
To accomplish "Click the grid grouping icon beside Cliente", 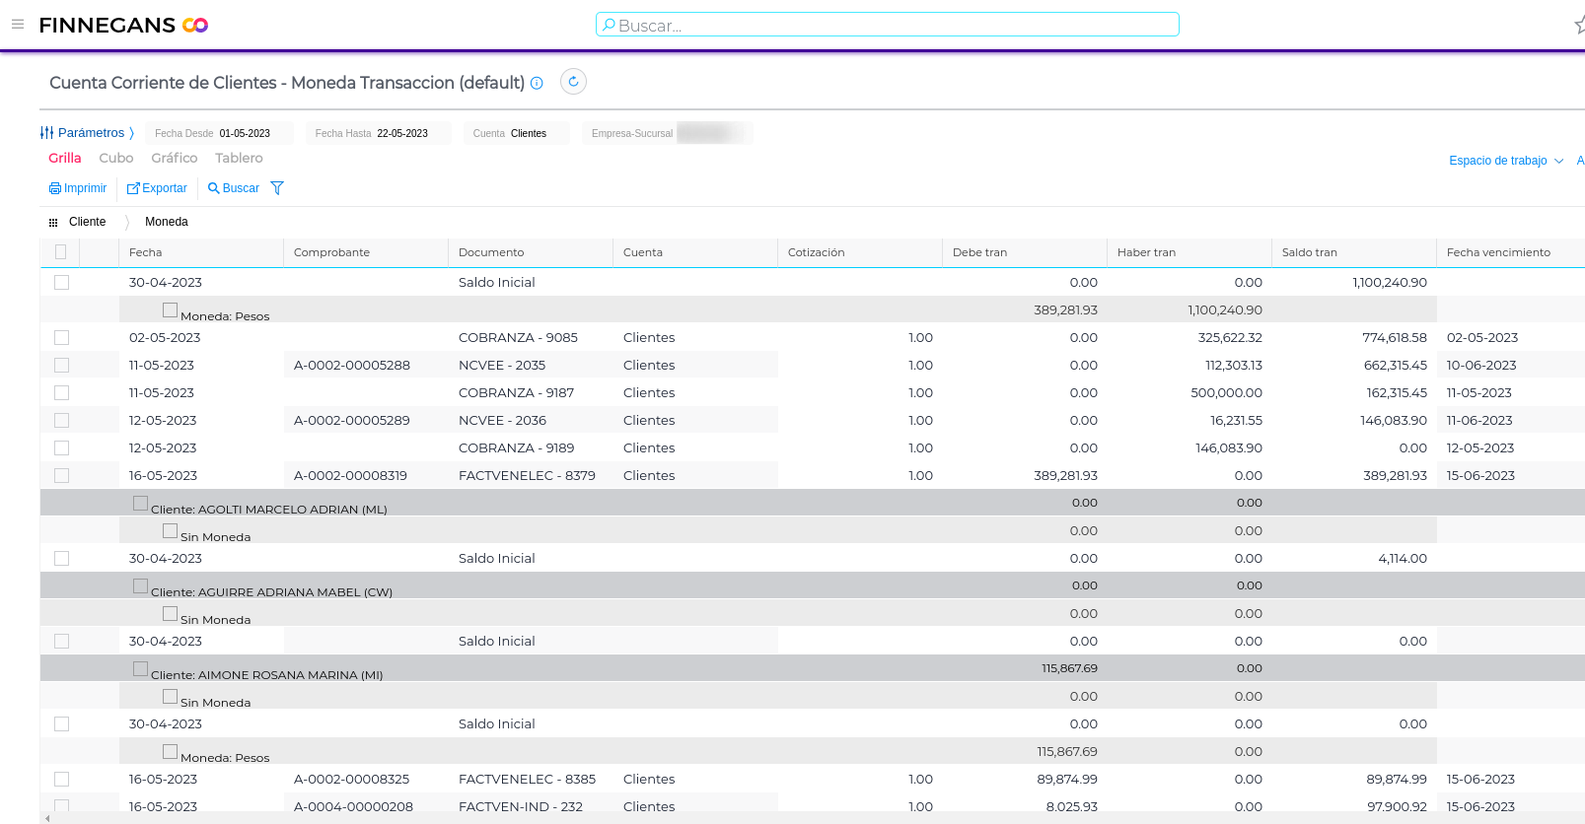I will tap(53, 223).
